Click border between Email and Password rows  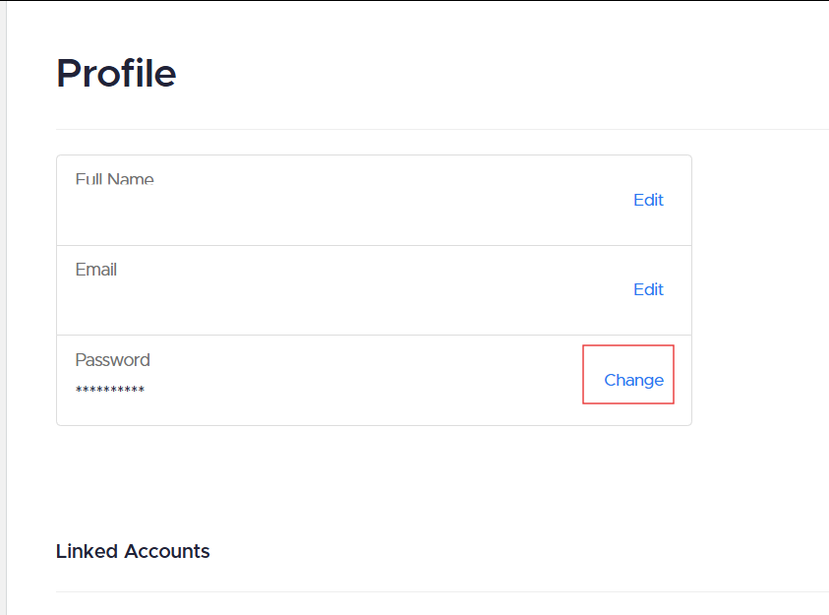click(x=374, y=335)
